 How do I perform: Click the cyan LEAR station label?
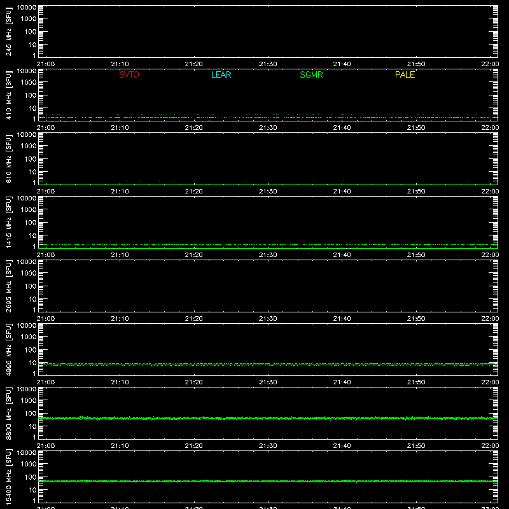[221, 74]
